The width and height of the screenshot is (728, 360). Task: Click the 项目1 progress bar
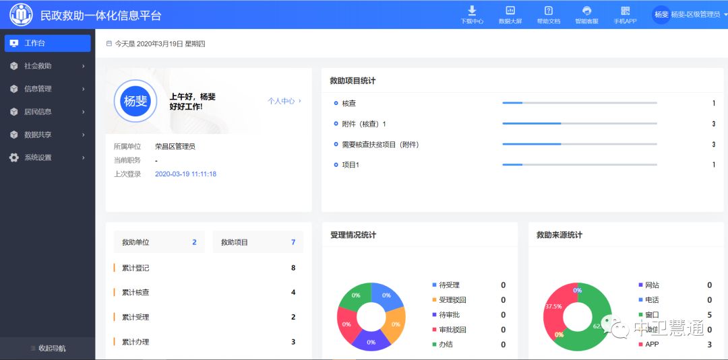click(580, 164)
